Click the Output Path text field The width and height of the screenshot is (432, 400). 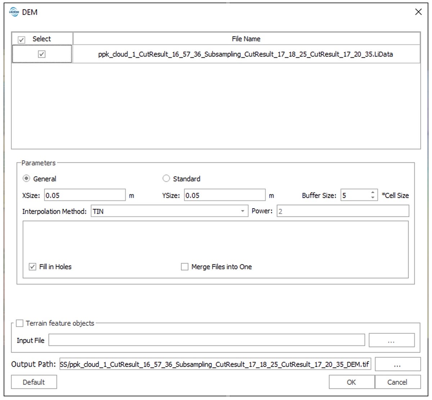pyautogui.click(x=215, y=364)
